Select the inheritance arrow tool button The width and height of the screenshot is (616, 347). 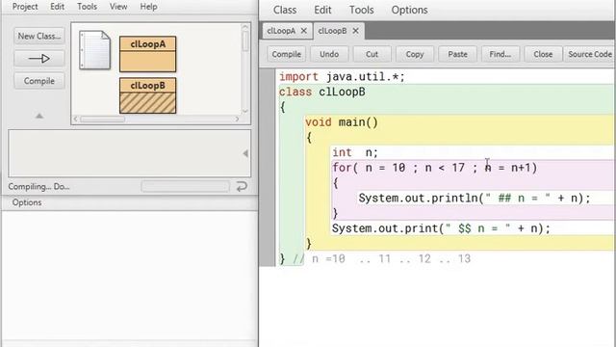(x=39, y=59)
